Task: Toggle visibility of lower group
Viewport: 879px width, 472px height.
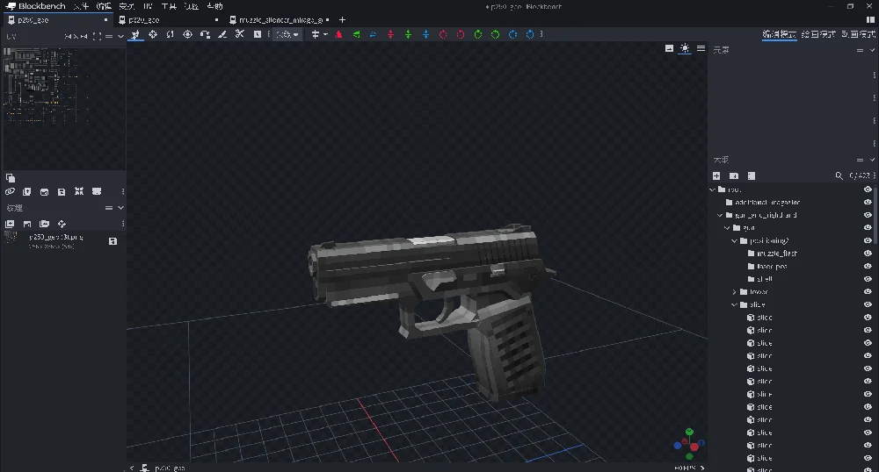Action: [x=868, y=292]
